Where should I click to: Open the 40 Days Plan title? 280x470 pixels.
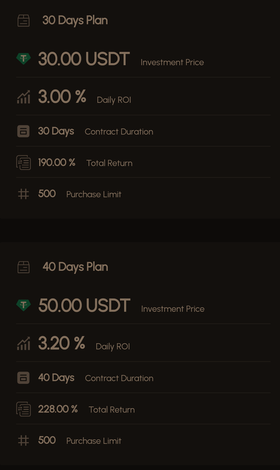(75, 267)
